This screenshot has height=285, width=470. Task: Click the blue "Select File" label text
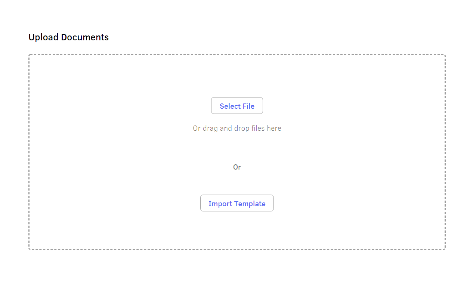click(x=237, y=106)
